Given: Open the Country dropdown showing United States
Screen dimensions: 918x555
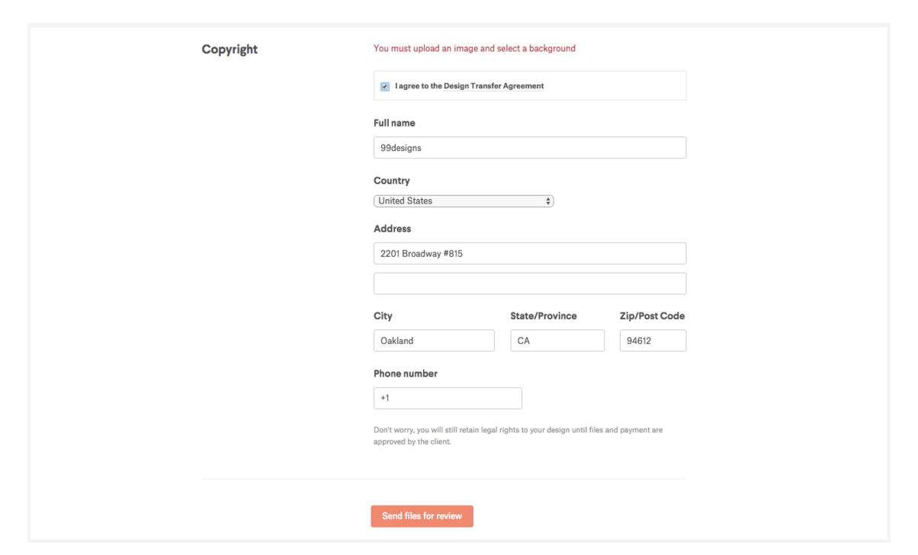Looking at the screenshot, I should click(457, 201).
